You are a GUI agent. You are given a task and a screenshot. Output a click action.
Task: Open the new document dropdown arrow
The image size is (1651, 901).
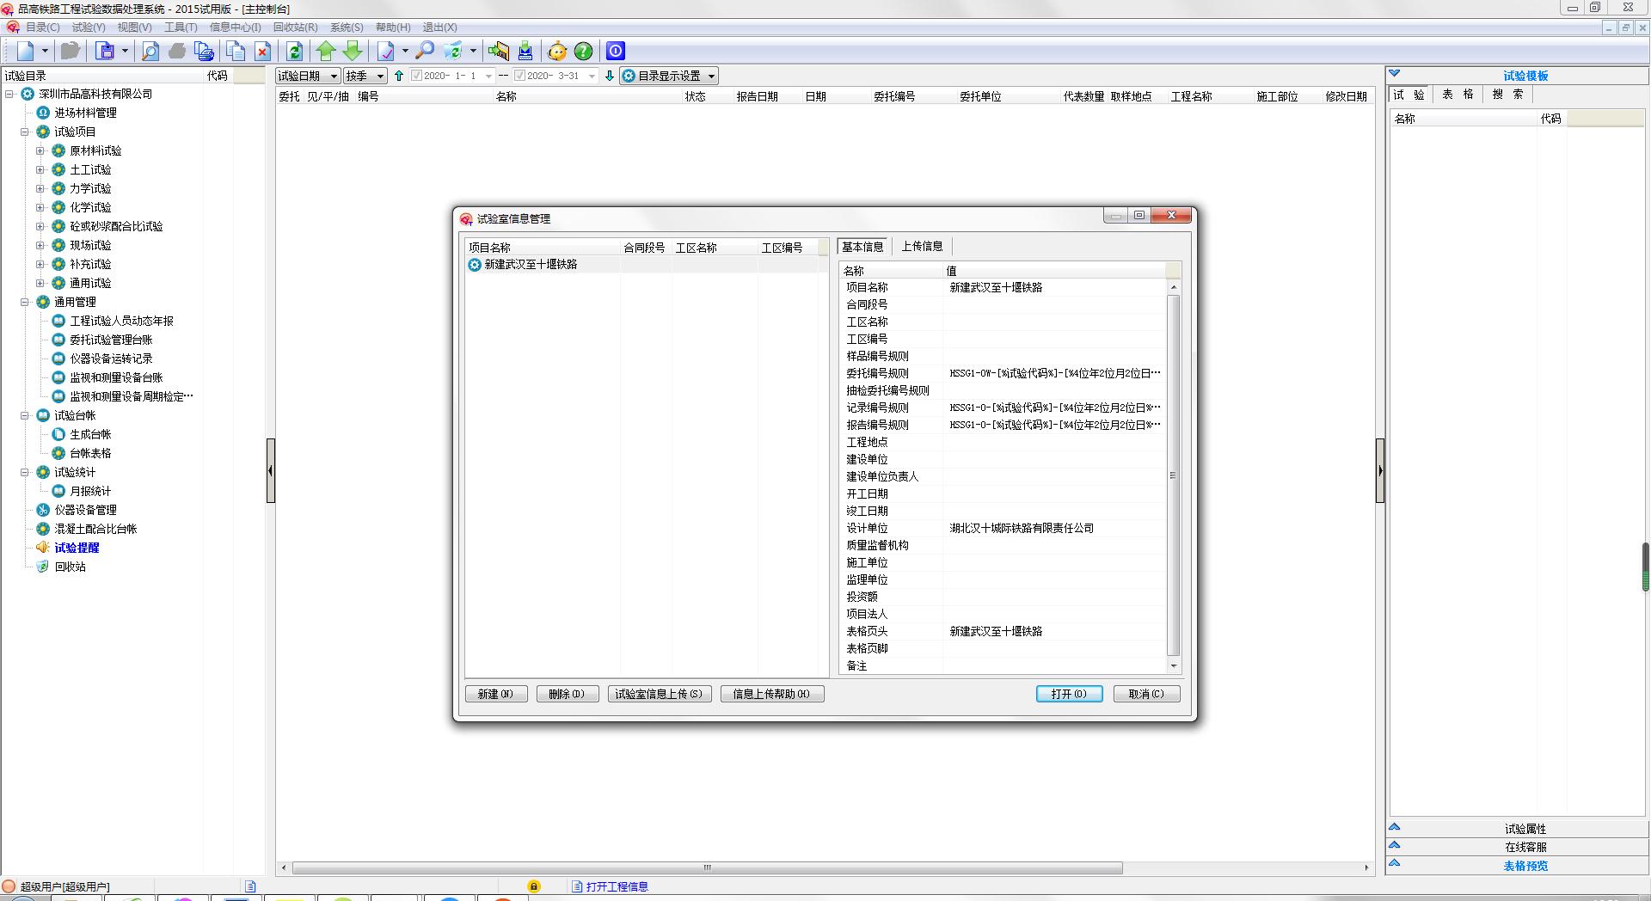(46, 51)
